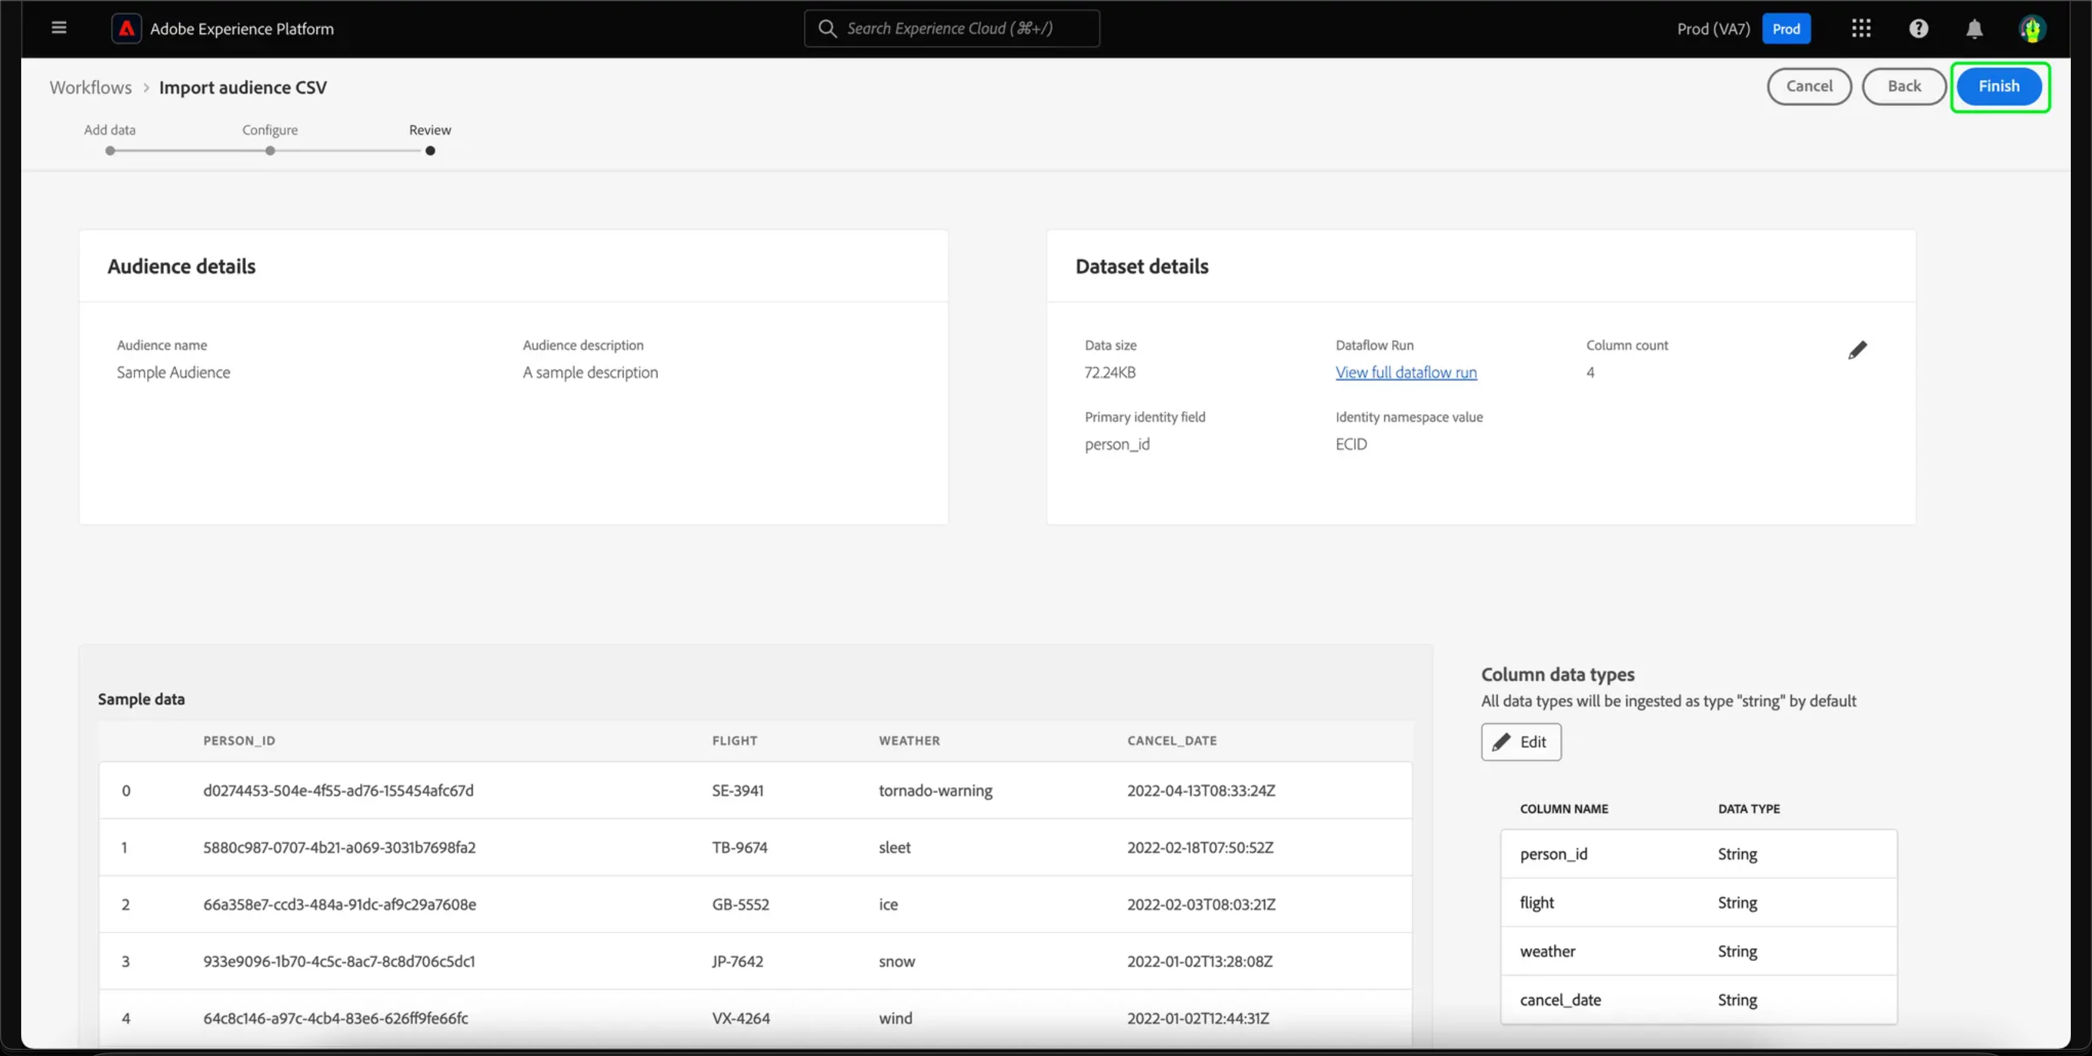Open the user profile avatar

click(2032, 29)
